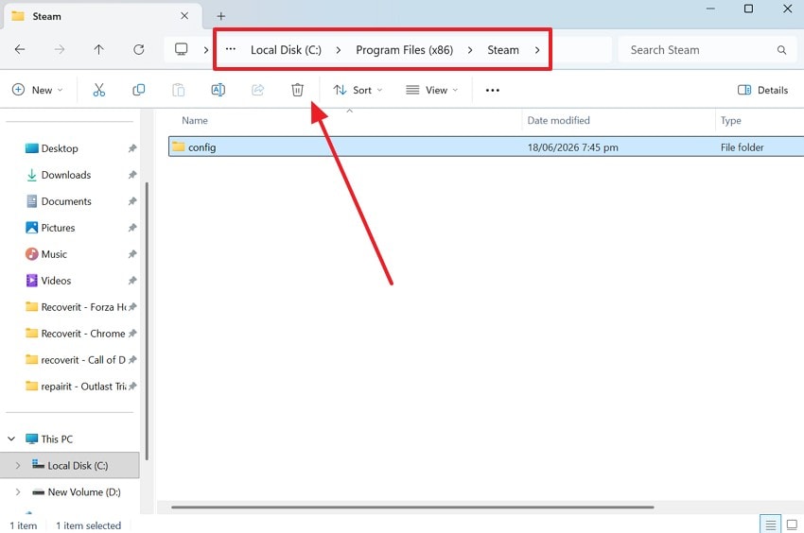This screenshot has width=804, height=533.
Task: Open the Sort dropdown menu
Action: [x=358, y=90]
